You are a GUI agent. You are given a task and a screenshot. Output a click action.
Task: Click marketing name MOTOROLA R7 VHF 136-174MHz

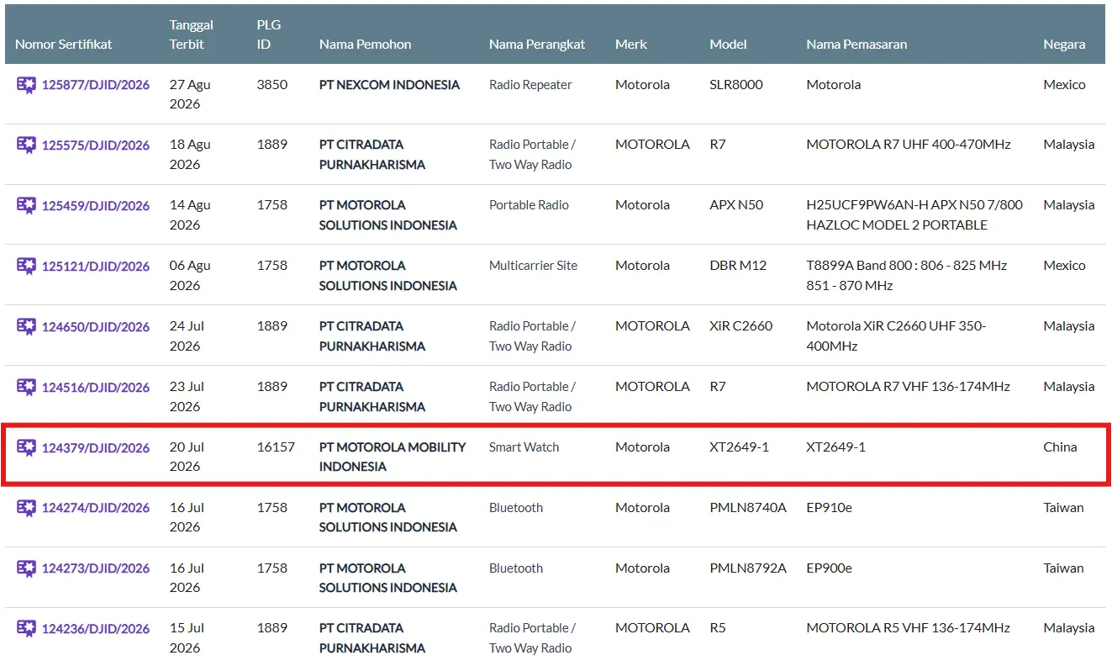click(x=909, y=387)
